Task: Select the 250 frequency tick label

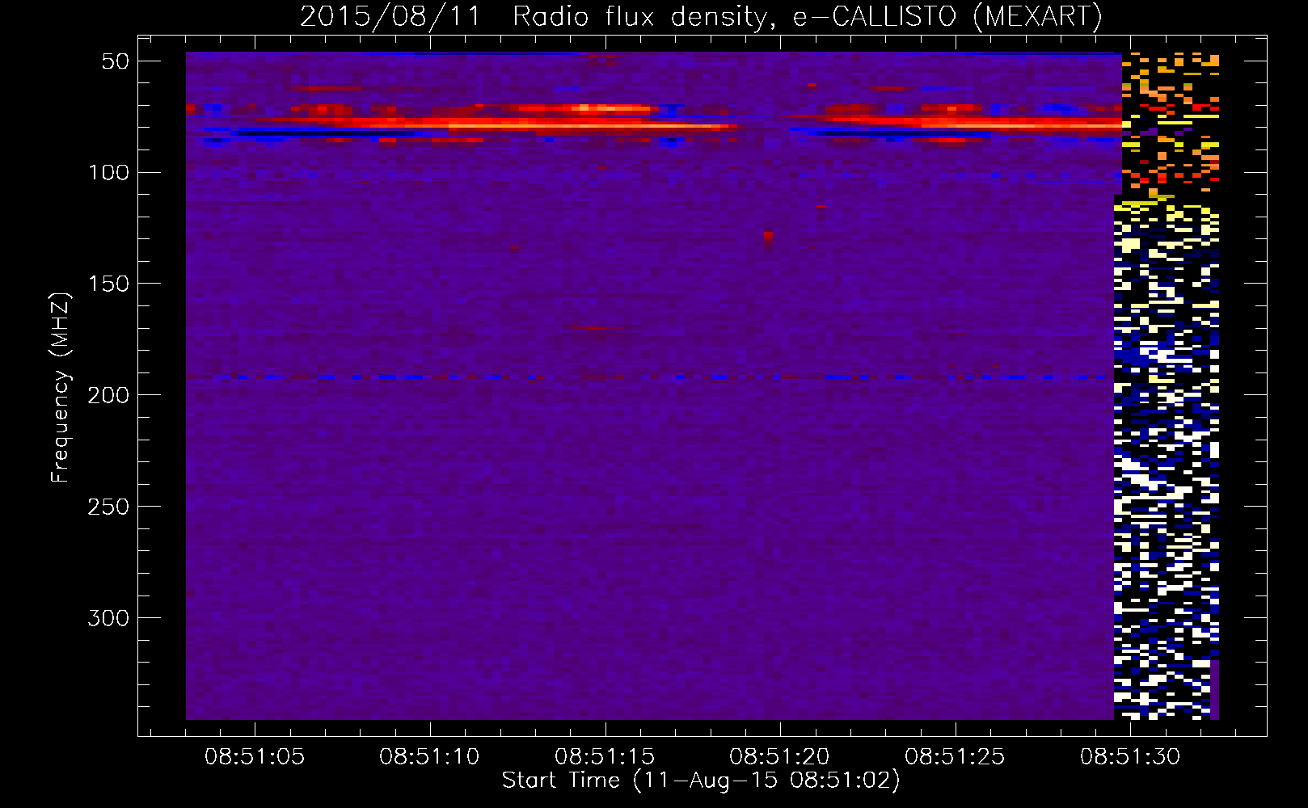Action: pos(108,507)
